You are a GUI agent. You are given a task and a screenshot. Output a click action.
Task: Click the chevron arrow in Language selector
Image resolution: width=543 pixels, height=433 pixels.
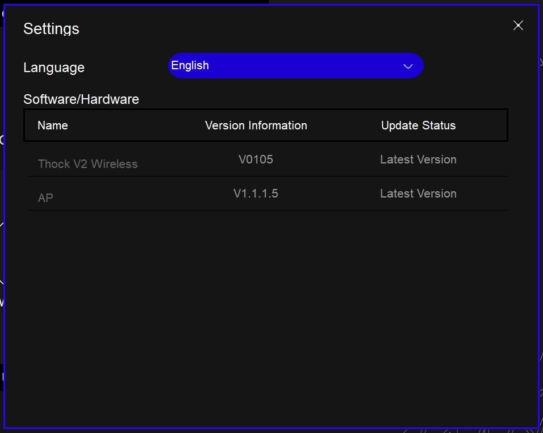407,66
